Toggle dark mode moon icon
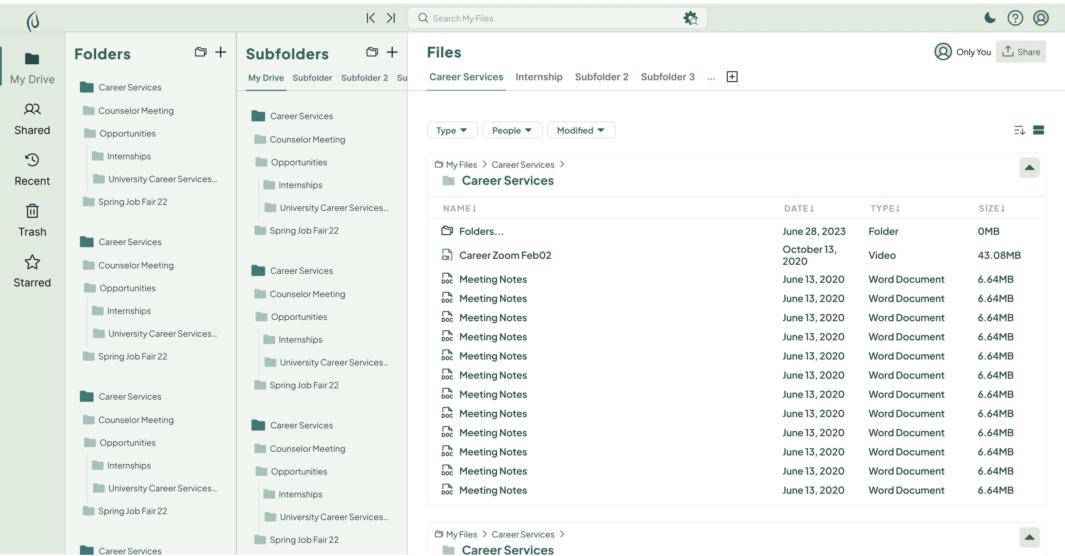Image resolution: width=1065 pixels, height=556 pixels. tap(990, 18)
